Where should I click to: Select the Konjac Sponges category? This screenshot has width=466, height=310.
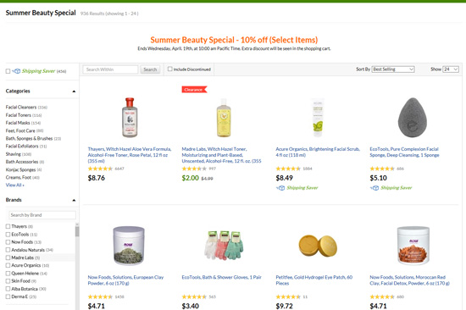point(21,169)
